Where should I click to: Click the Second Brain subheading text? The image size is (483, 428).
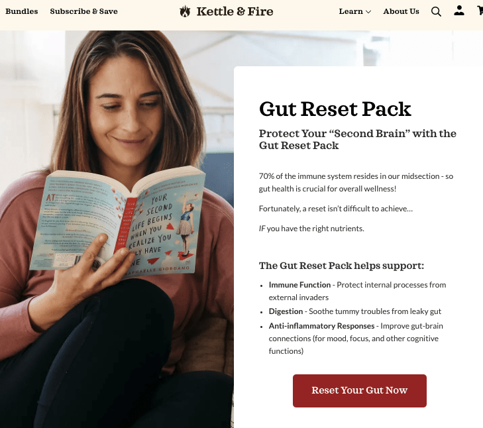357,139
